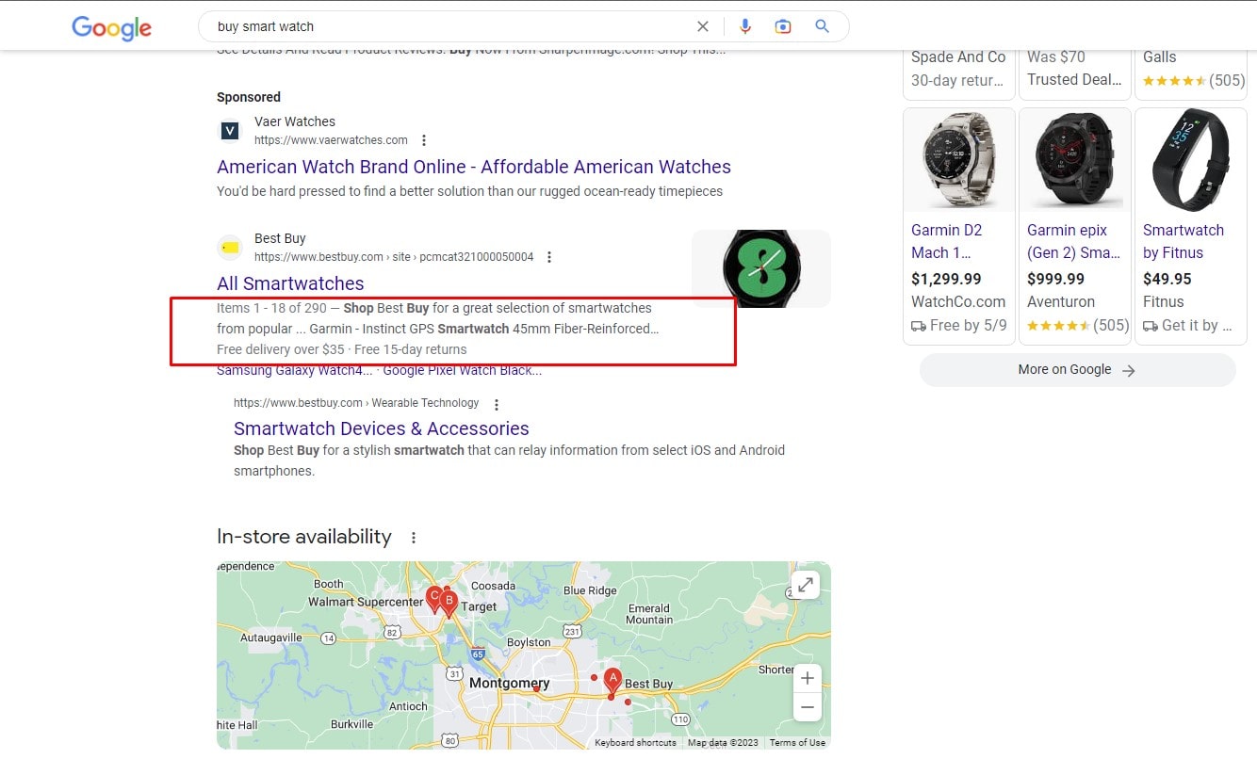Click the Trusted Deal shopping card text
1257x759 pixels.
[1074, 80]
